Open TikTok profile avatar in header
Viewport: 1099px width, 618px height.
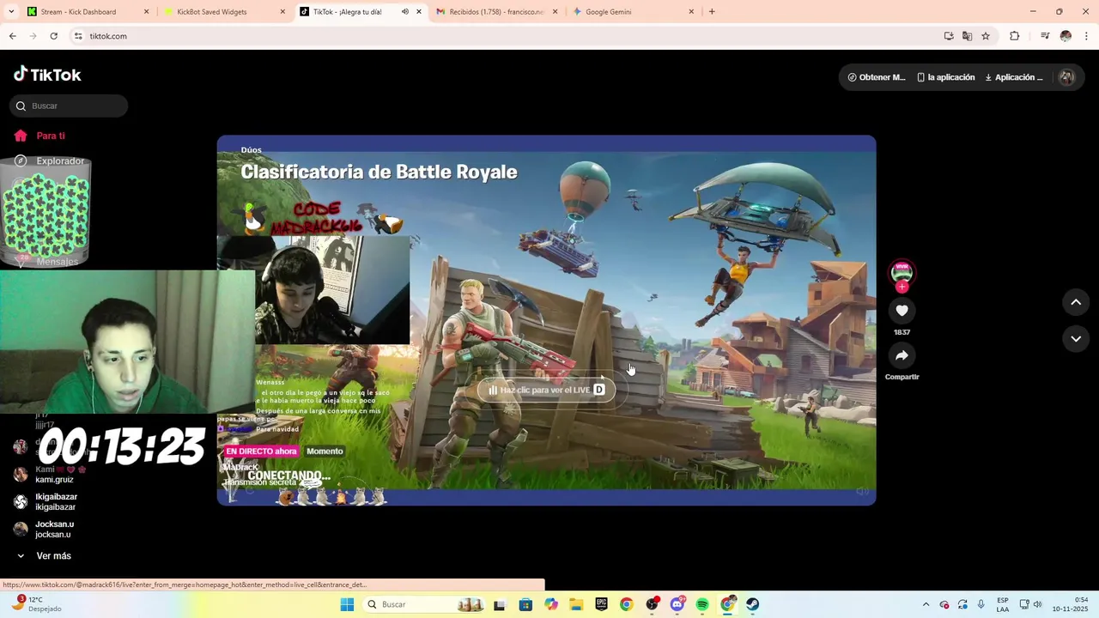[x=1066, y=77]
